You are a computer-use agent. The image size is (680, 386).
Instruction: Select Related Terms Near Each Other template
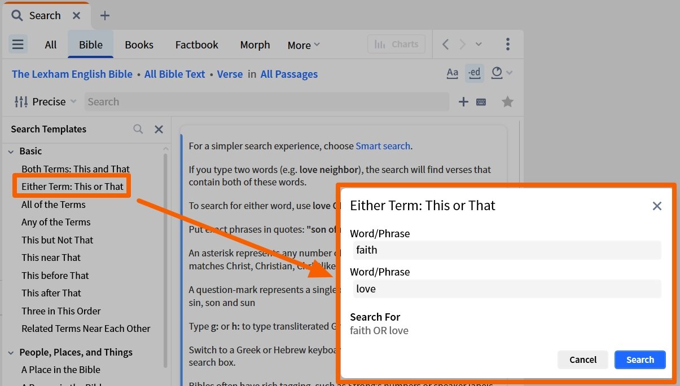point(86,329)
